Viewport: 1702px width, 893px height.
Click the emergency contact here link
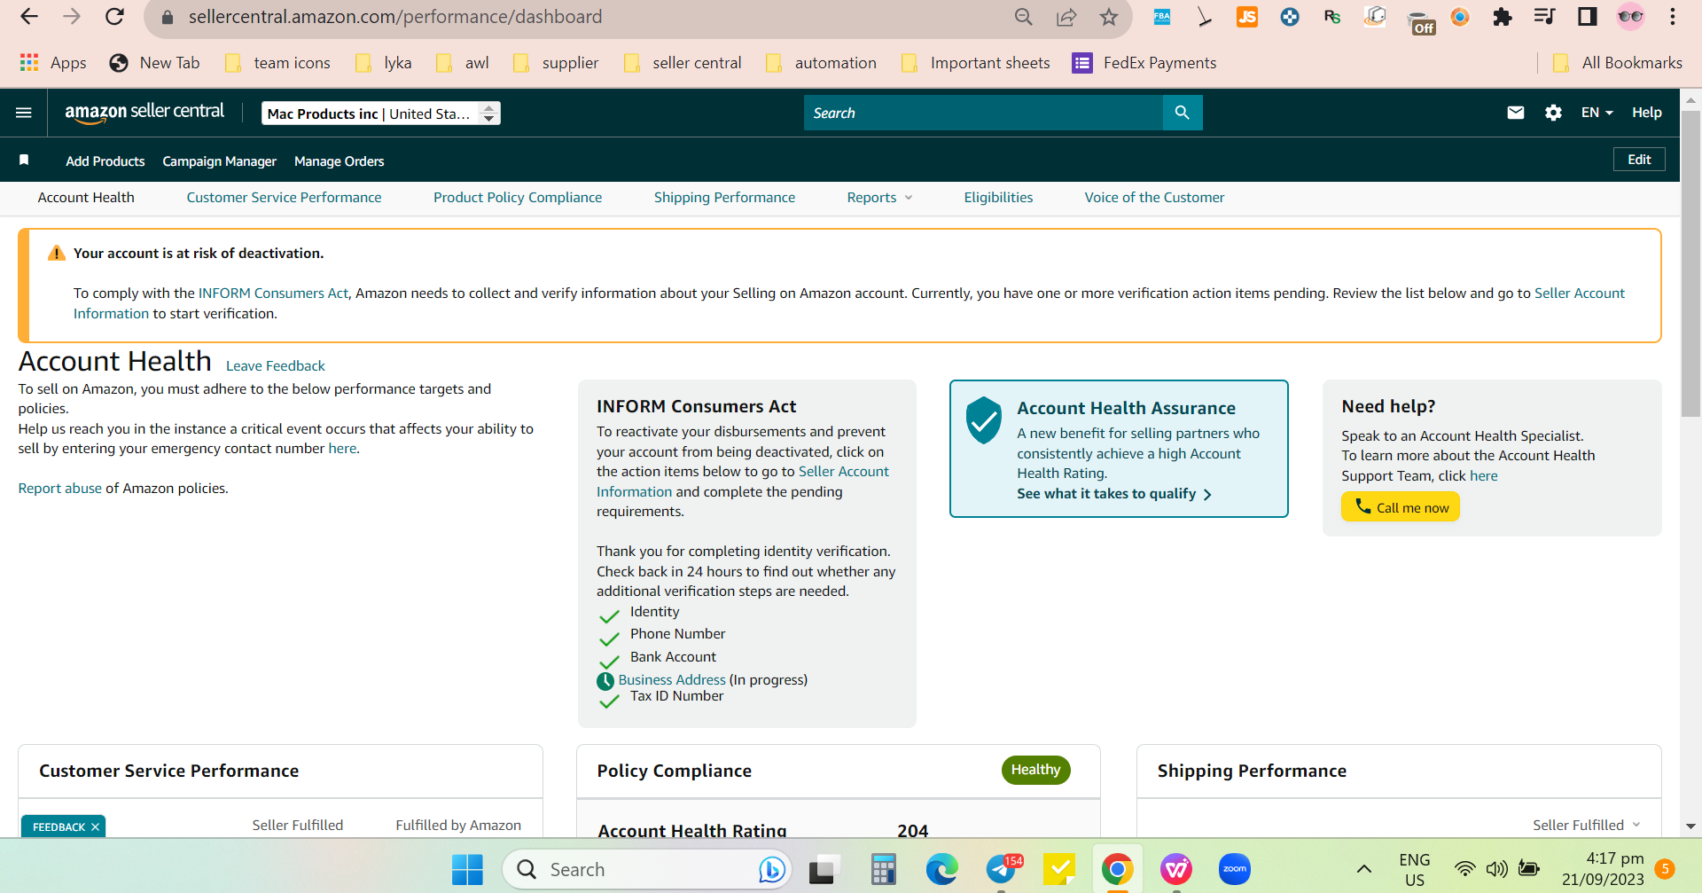tap(342, 449)
